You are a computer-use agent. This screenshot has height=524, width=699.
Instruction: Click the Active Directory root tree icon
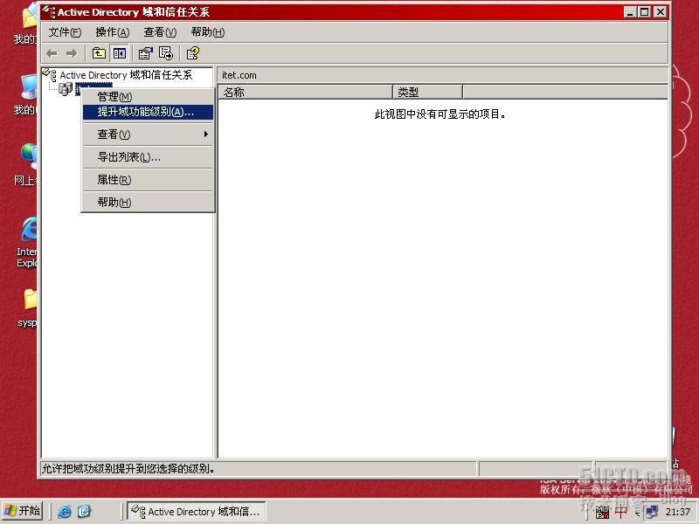50,74
